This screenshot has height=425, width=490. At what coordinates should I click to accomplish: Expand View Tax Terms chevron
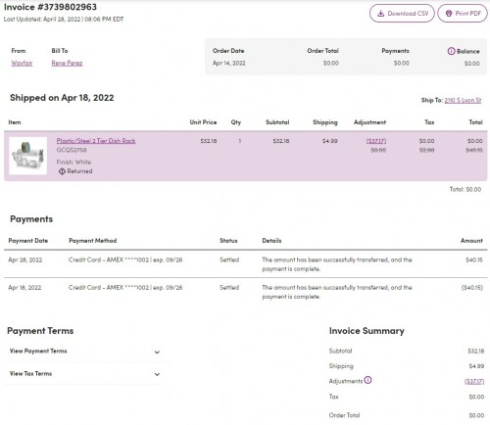(x=157, y=374)
